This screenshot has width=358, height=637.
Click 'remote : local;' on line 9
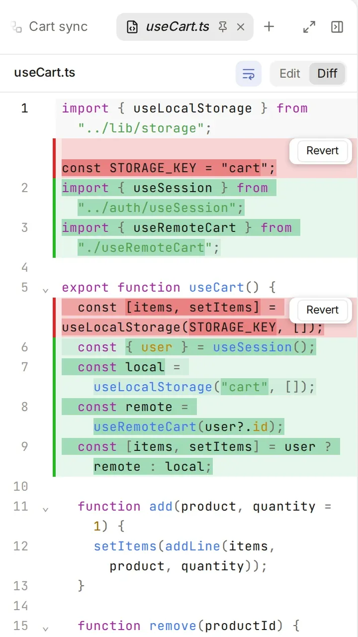153,467
